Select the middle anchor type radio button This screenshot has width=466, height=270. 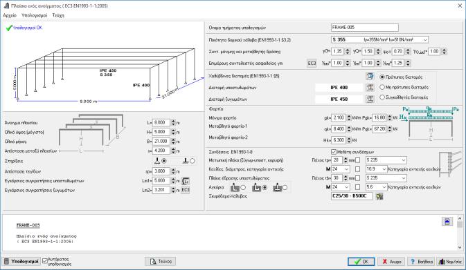pos(265,187)
